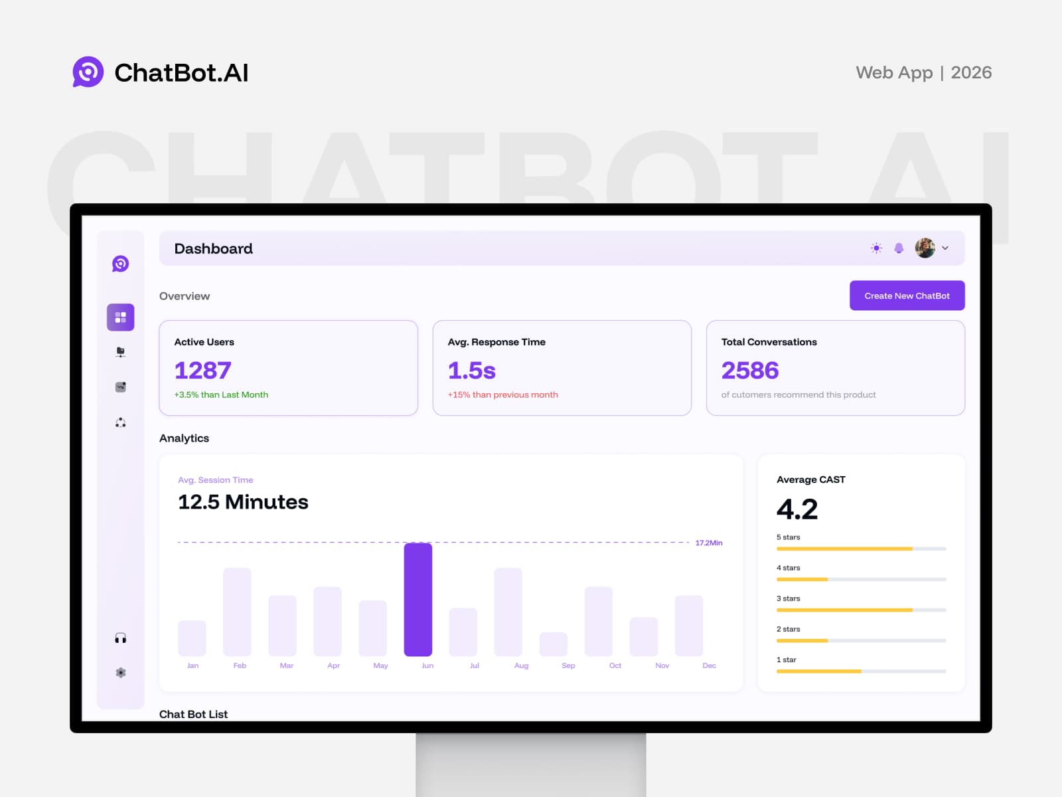The height and width of the screenshot is (797, 1062).
Task: Open the network folder icon in the sidebar
Action: [x=120, y=352]
